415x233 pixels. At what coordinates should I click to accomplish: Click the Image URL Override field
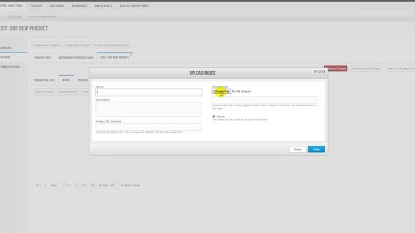point(148,127)
